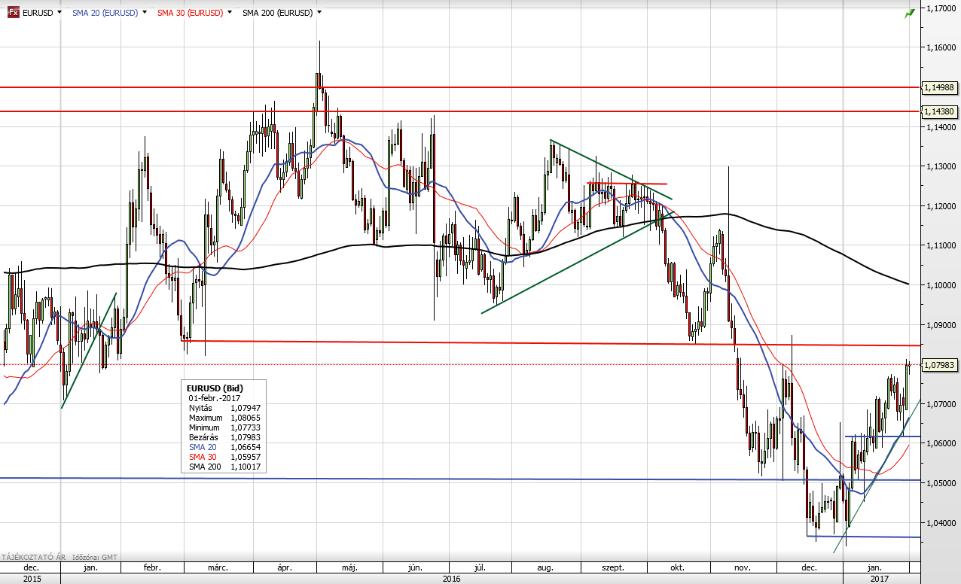The width and height of the screenshot is (961, 584).
Task: Click the 'jún.' month label
Action: pos(416,567)
